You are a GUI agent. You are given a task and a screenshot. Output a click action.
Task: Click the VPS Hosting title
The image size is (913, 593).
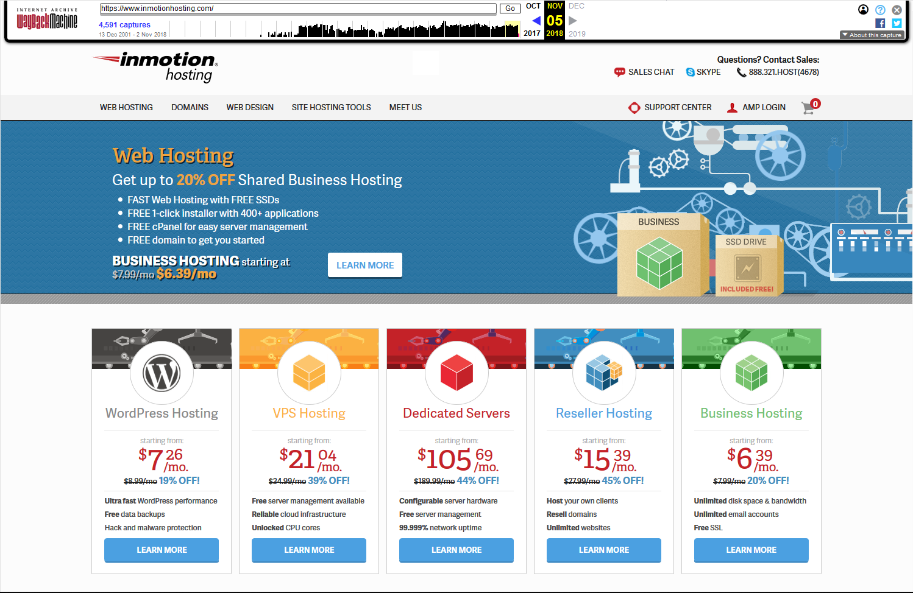[x=309, y=413]
